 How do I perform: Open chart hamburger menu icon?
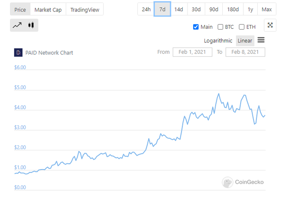[261, 40]
